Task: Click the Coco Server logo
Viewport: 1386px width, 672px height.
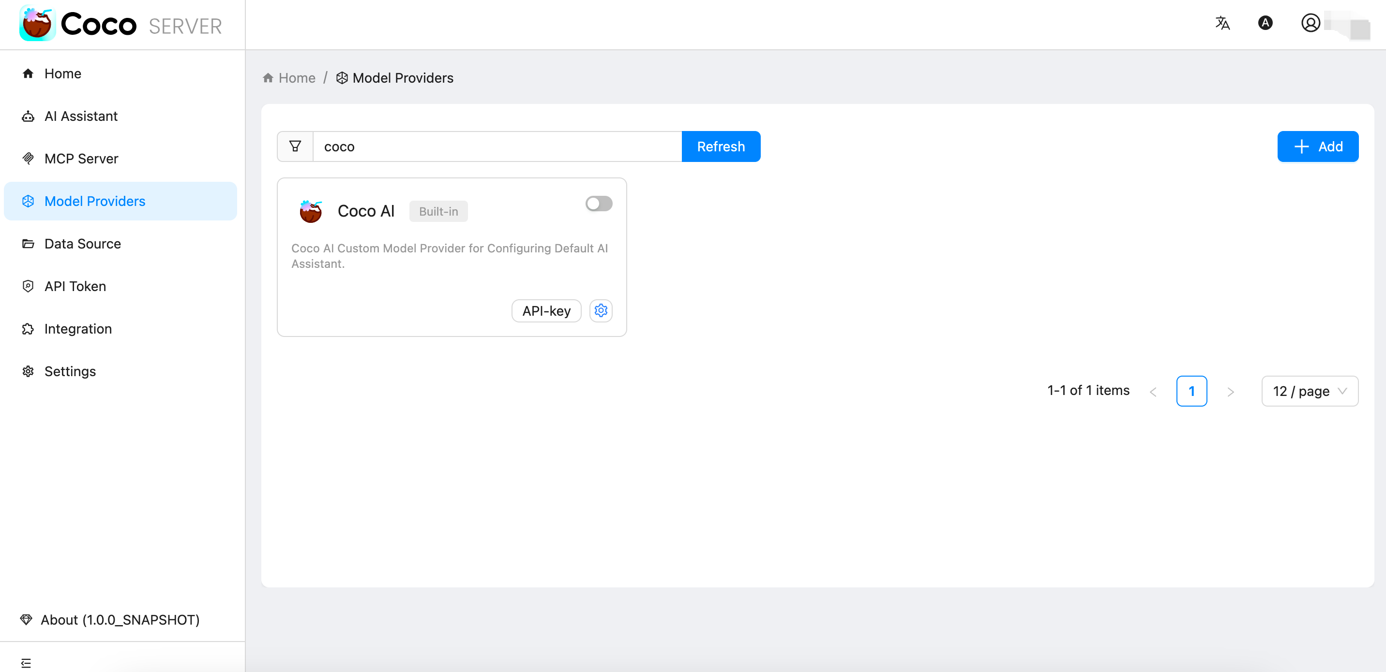Action: click(x=121, y=24)
